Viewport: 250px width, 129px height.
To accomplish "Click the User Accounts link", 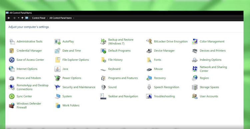I will tap(209, 96).
